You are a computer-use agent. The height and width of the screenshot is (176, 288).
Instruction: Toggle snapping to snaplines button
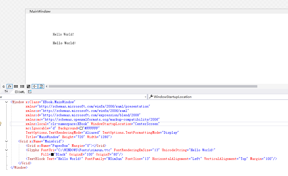(x=35, y=86)
